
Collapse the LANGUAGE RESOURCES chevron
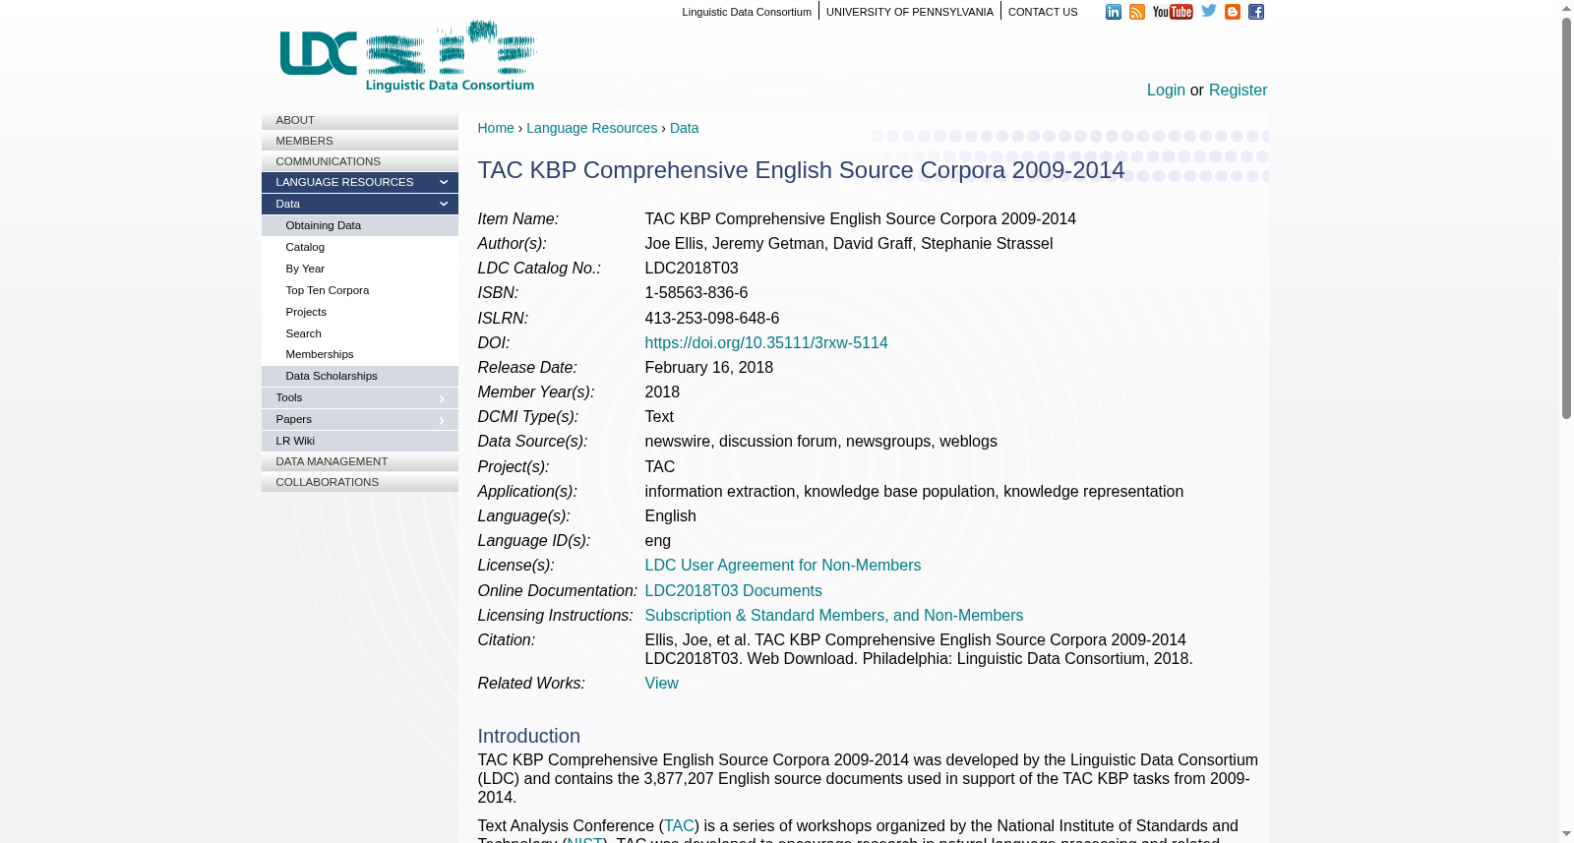point(444,182)
